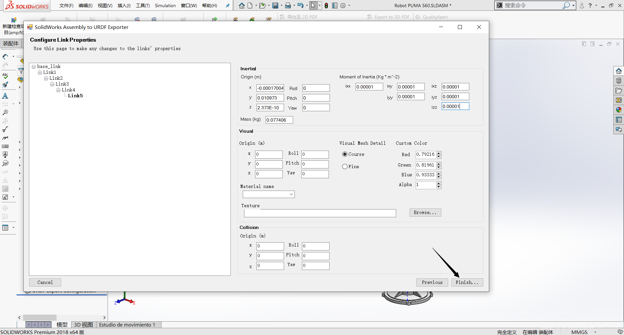624x335 pixels.
Task: Select the Datum Feature tool
Action: coord(5,154)
